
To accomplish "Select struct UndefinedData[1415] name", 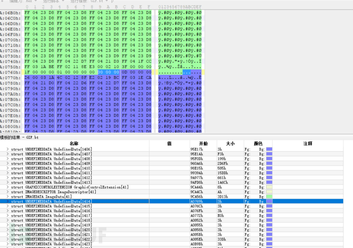I will tap(52, 206).
